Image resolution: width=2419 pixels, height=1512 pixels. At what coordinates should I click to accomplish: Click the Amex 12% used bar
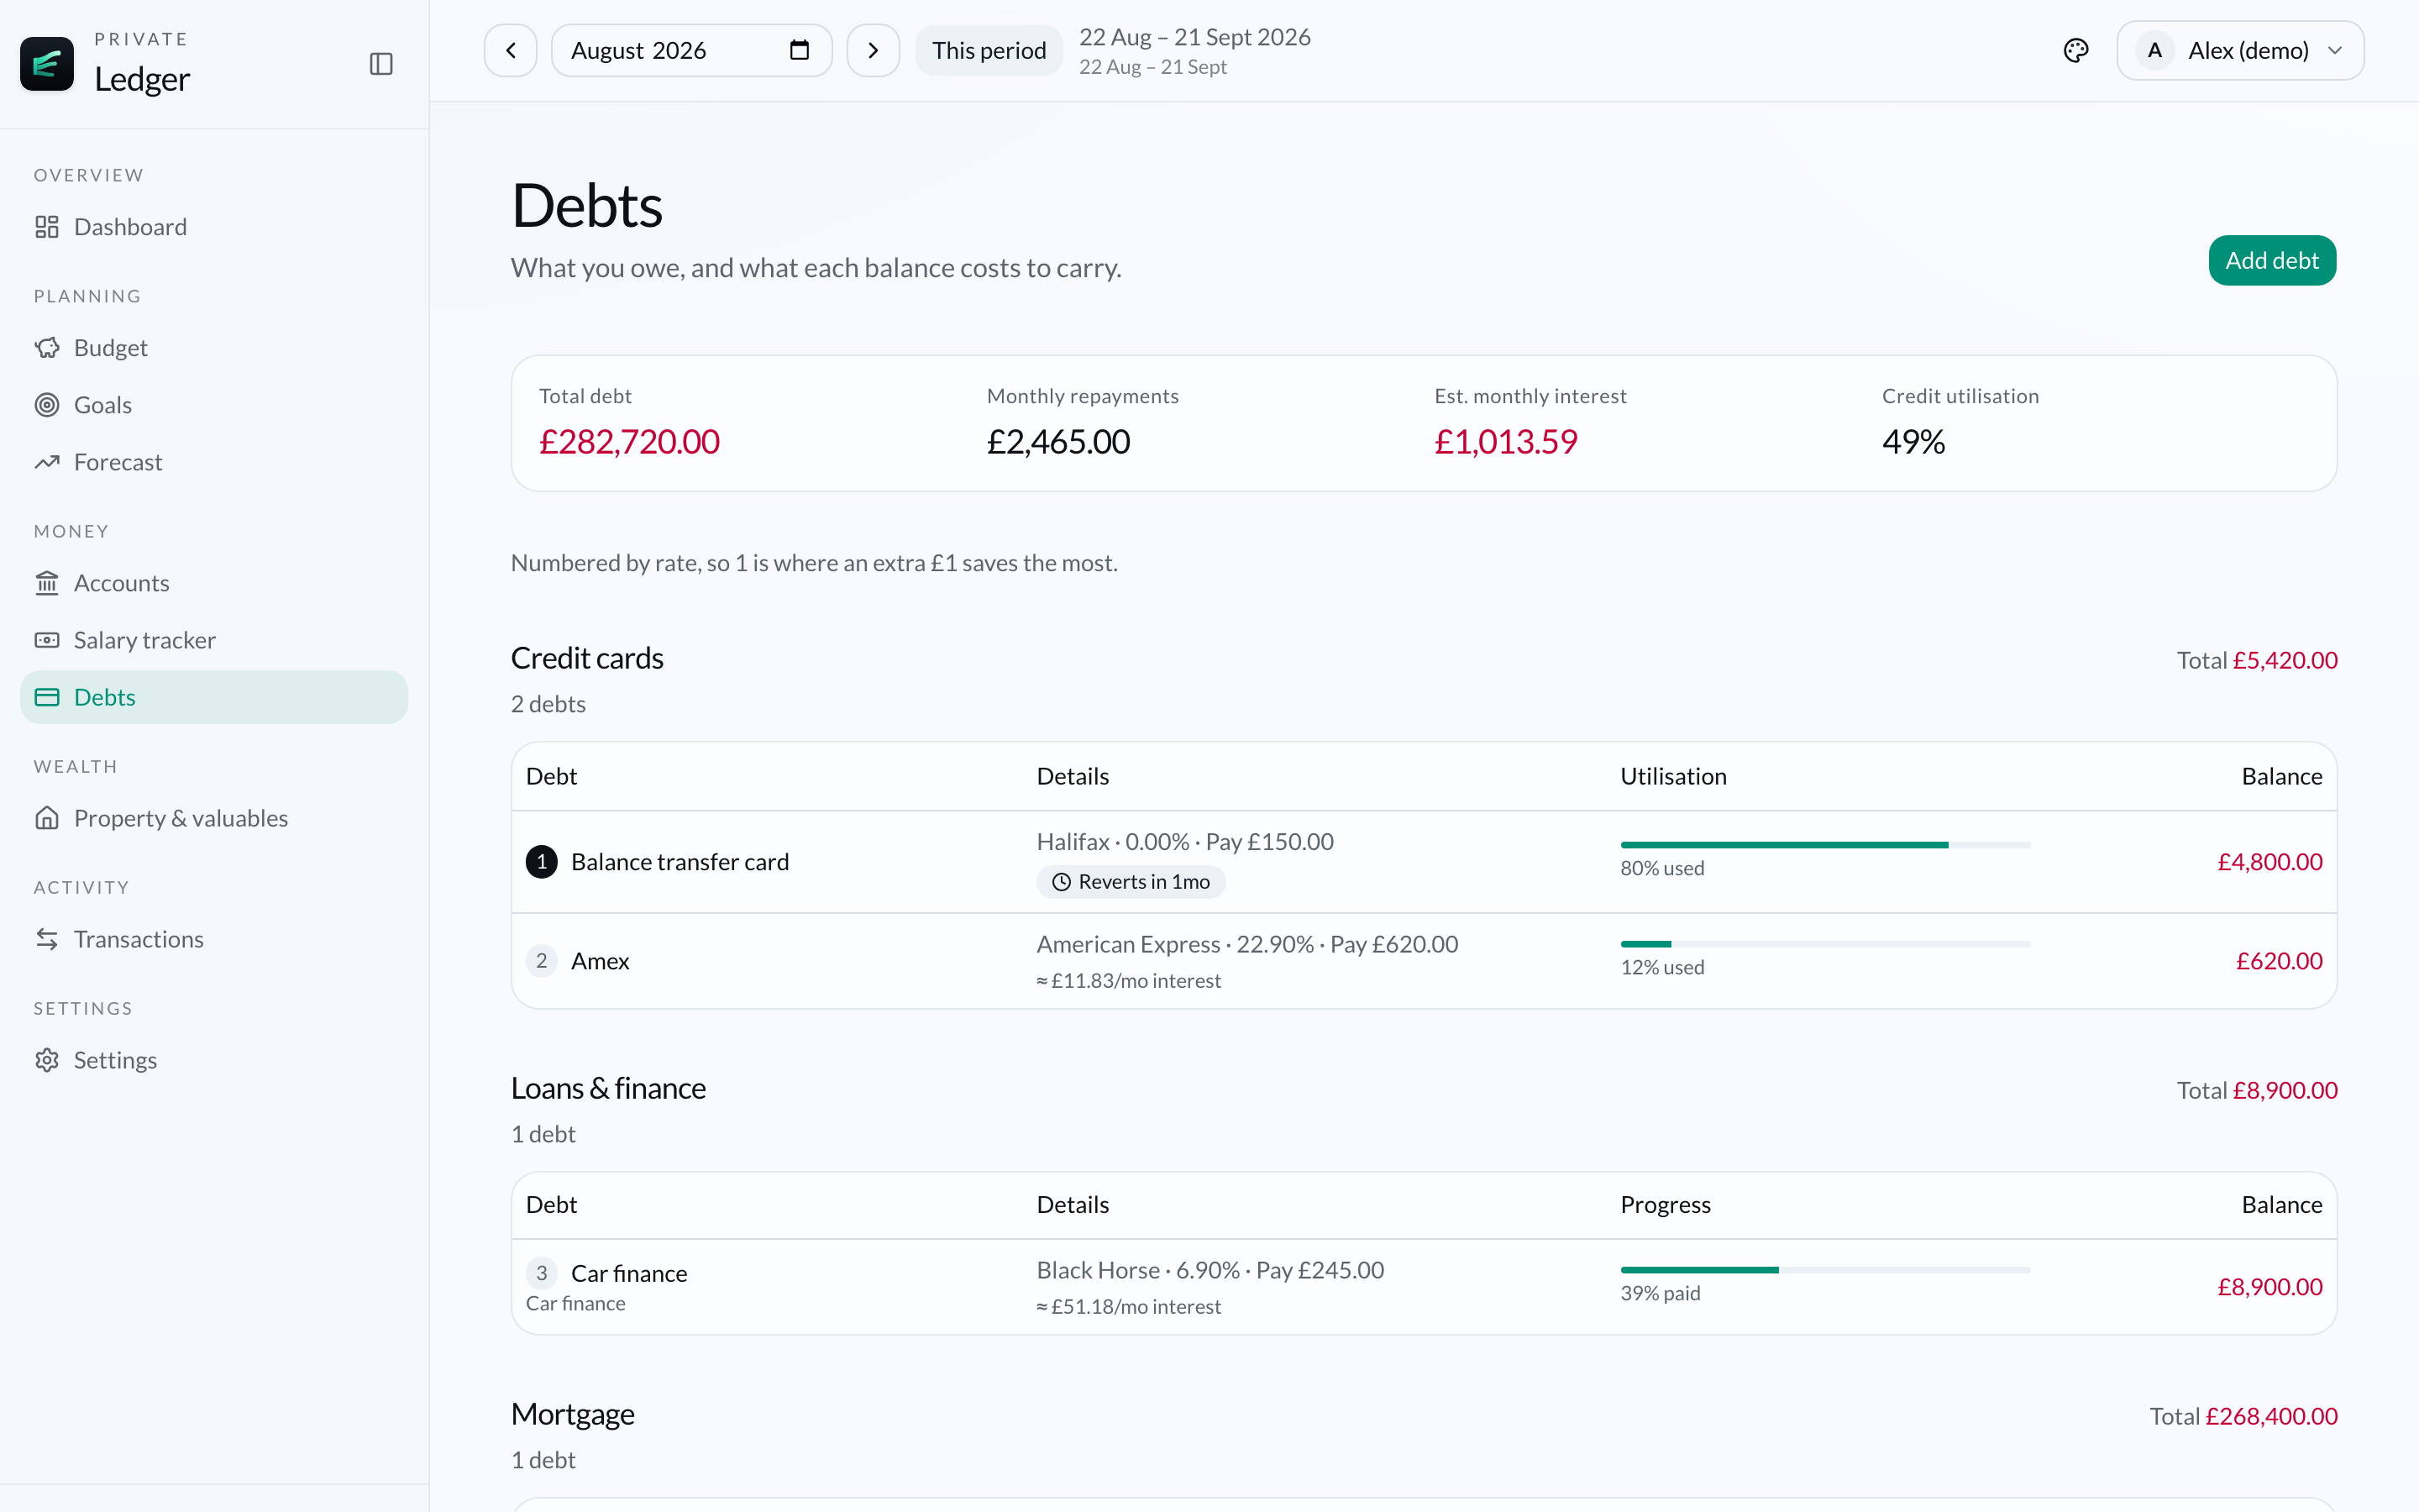(1824, 944)
